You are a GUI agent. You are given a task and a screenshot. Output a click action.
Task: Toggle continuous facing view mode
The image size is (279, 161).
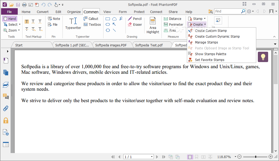[210, 157]
